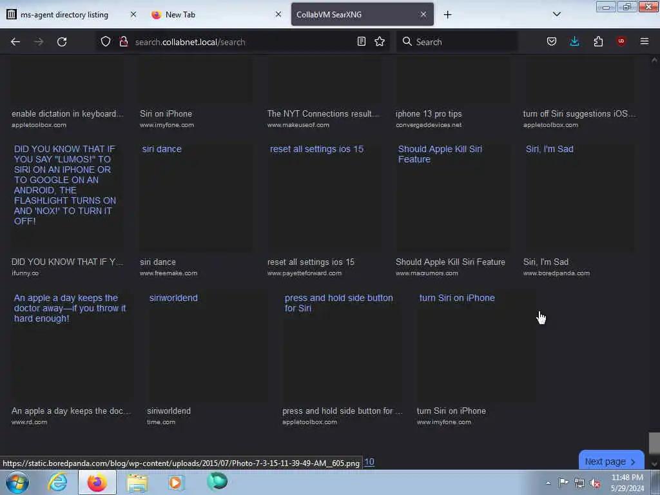
Task: Click Firefox icon in the taskbar
Action: point(97,482)
